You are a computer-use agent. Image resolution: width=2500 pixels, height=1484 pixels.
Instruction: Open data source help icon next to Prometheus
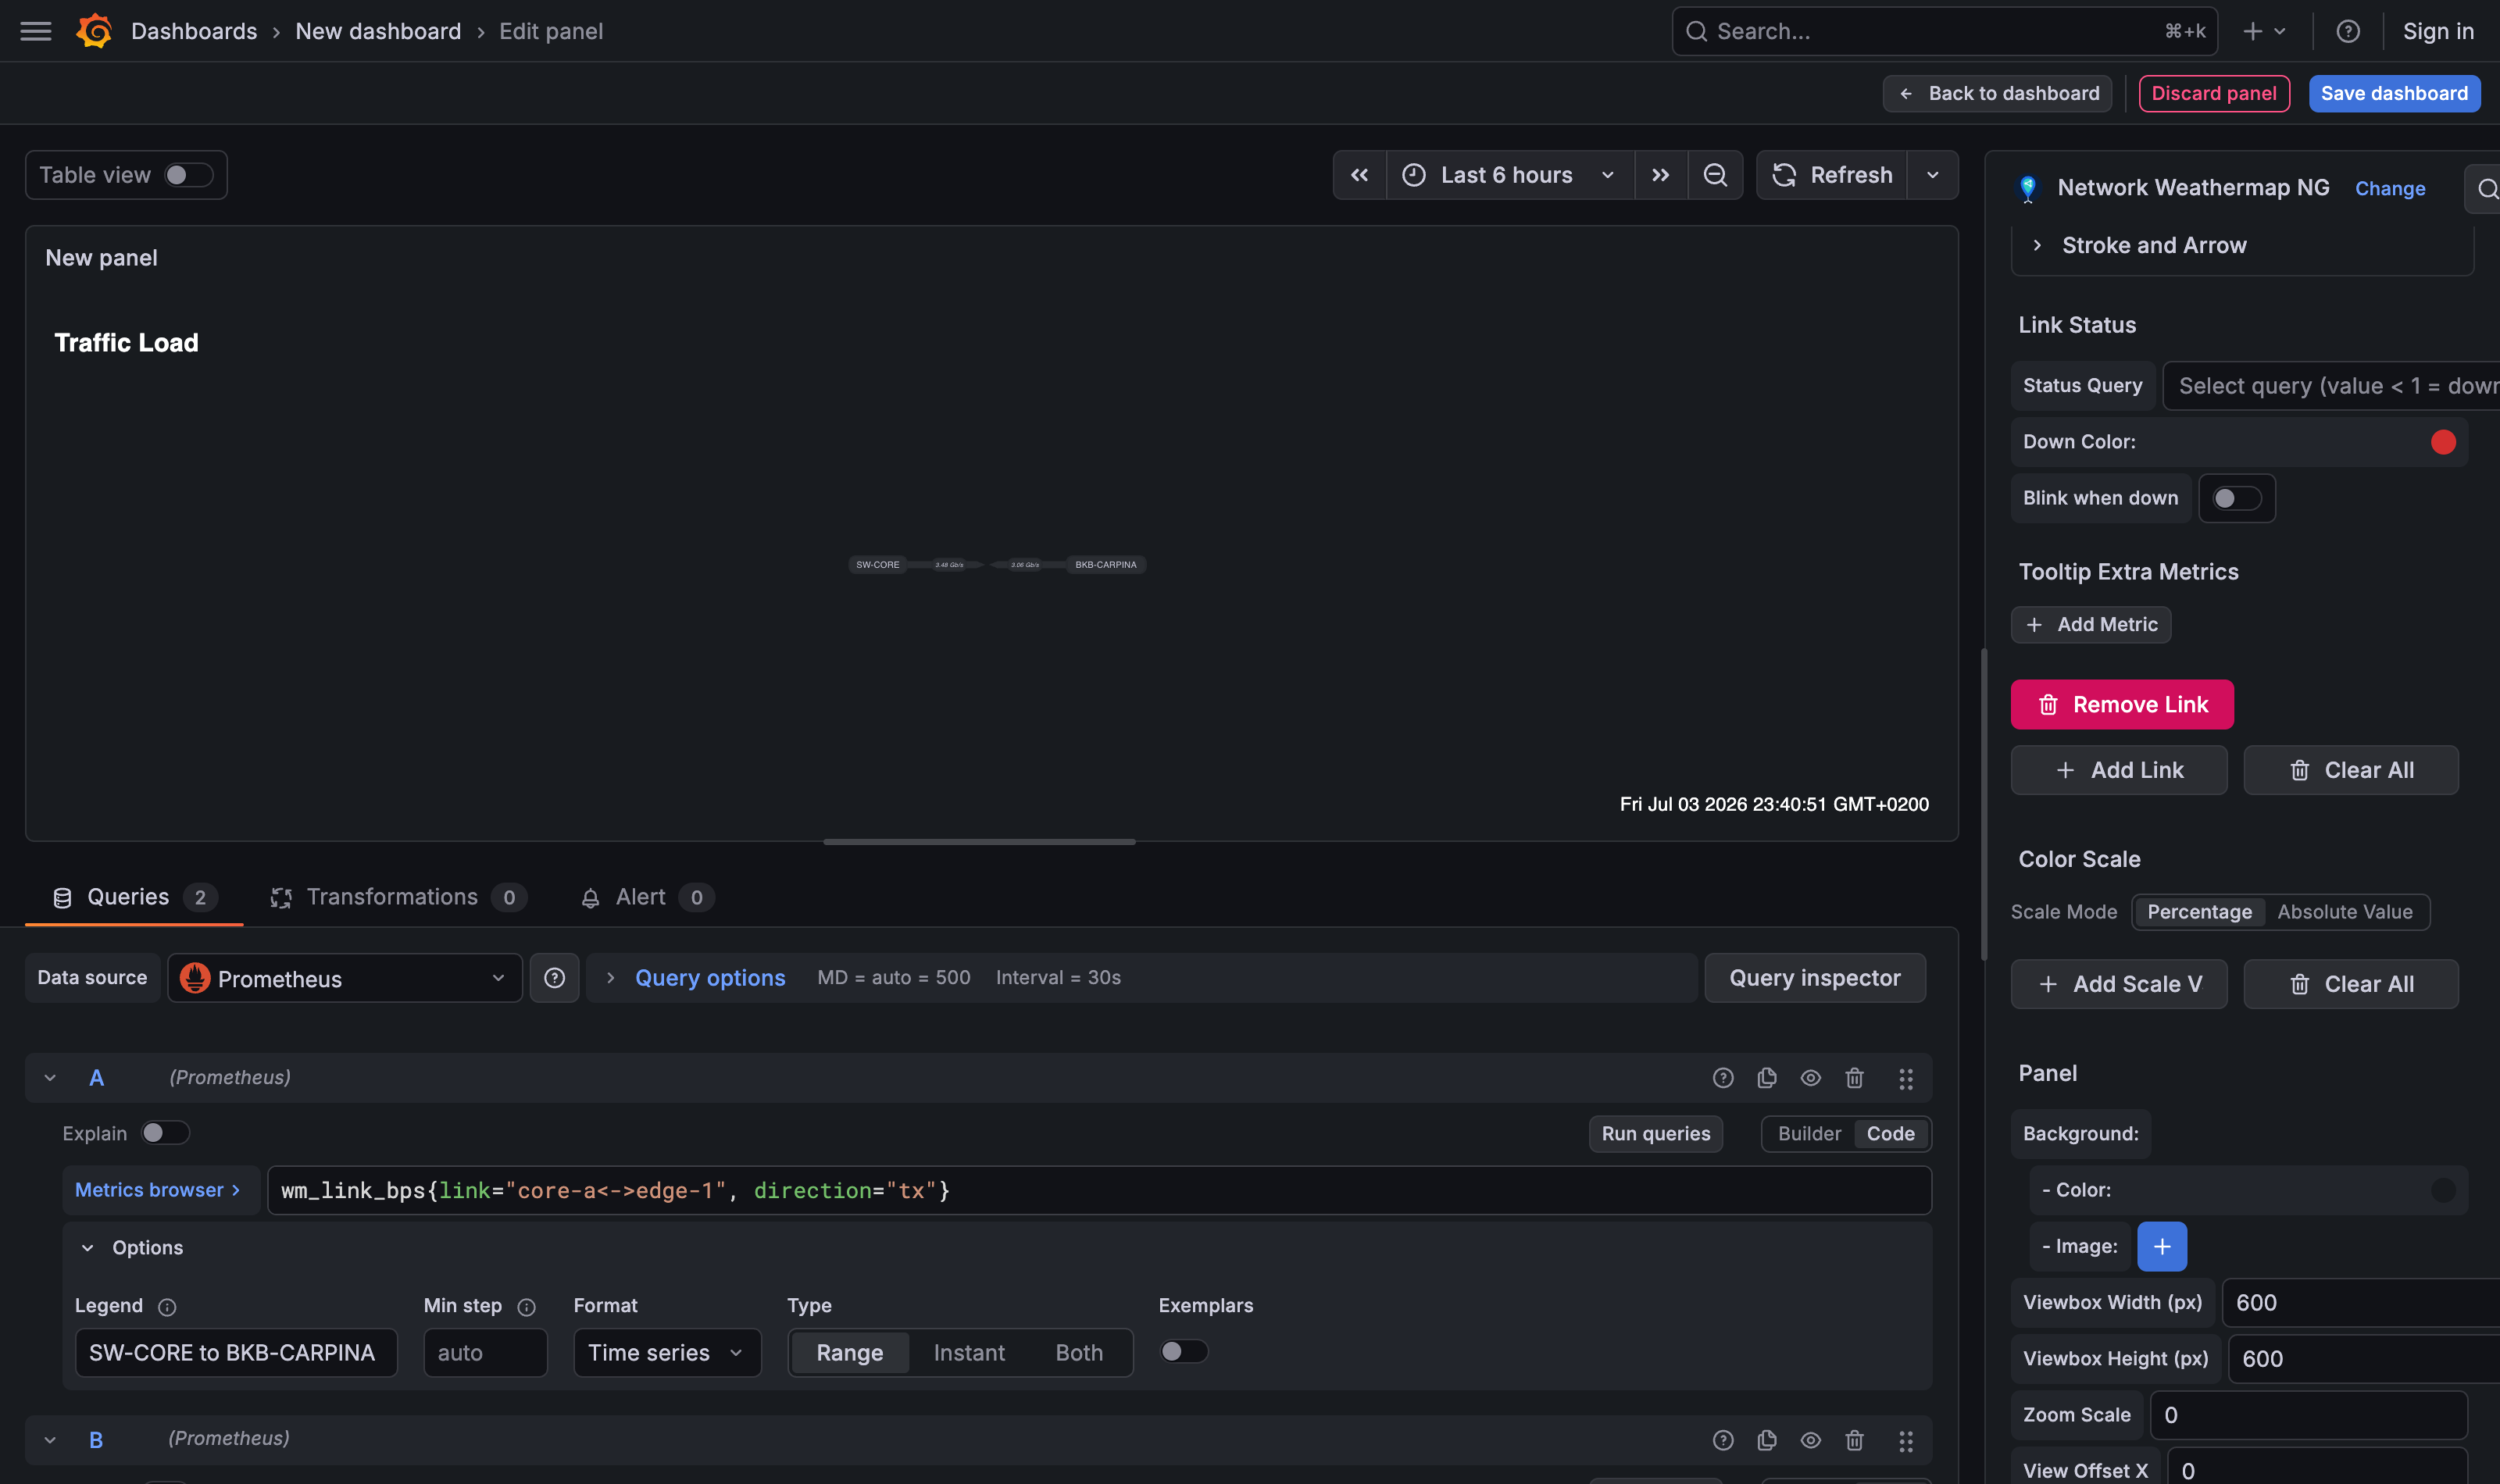(x=554, y=977)
